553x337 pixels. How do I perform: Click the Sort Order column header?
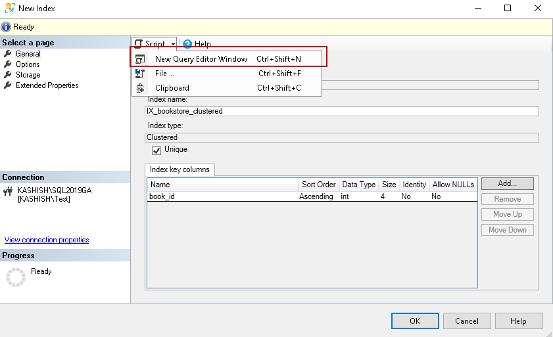(319, 185)
